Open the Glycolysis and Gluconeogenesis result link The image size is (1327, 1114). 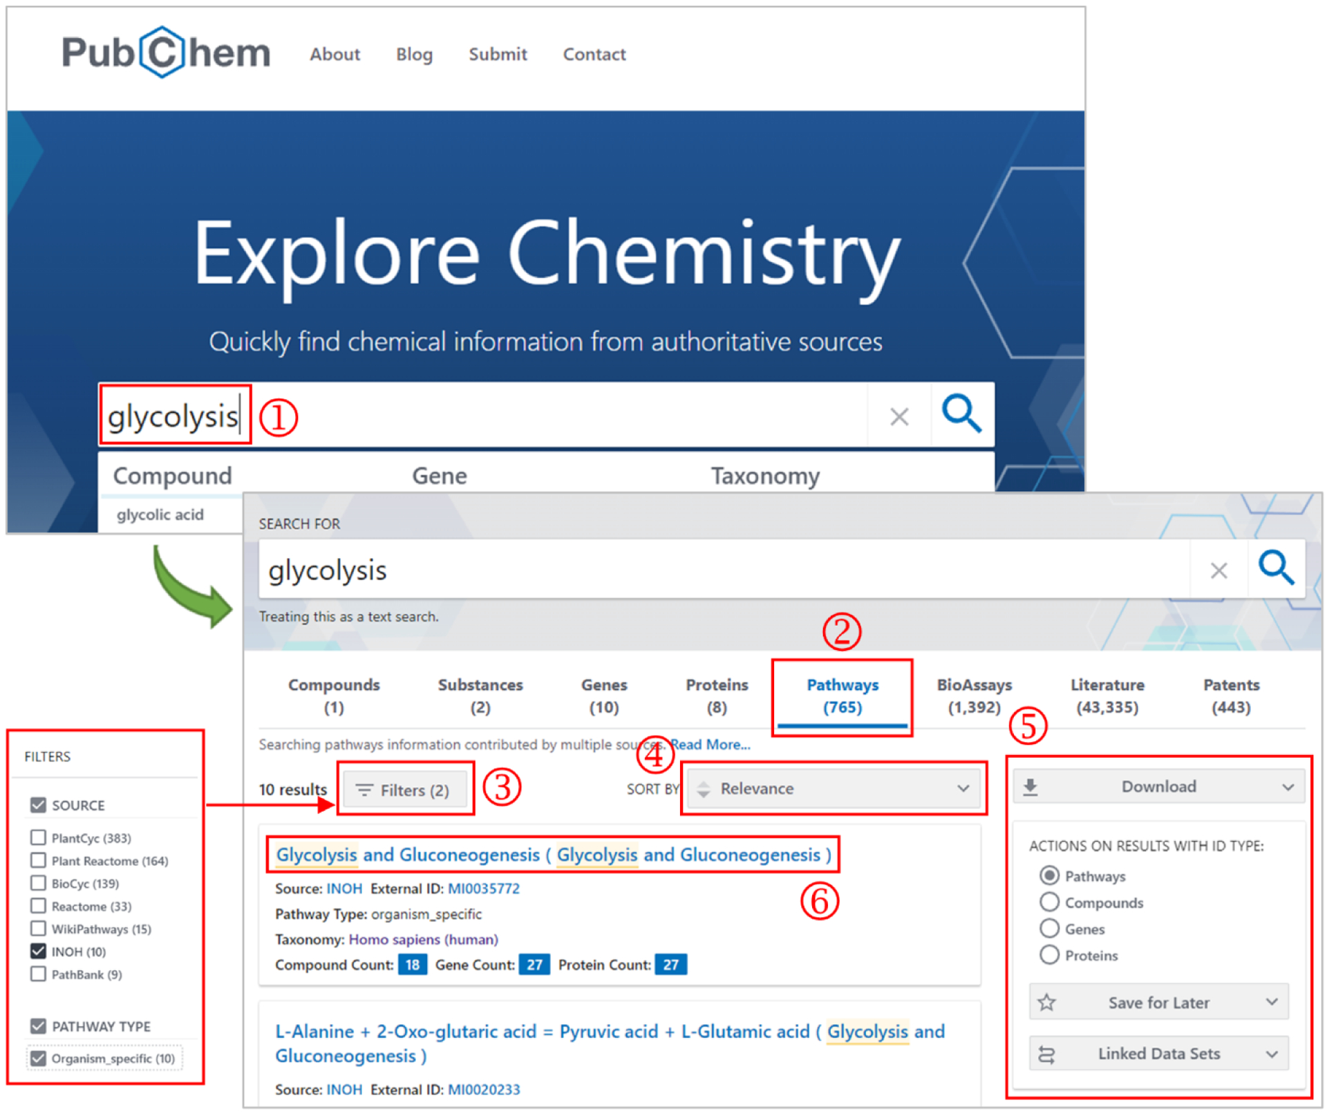553,855
